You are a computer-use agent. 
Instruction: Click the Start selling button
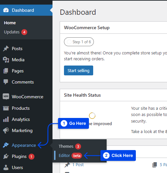[x=78, y=70]
